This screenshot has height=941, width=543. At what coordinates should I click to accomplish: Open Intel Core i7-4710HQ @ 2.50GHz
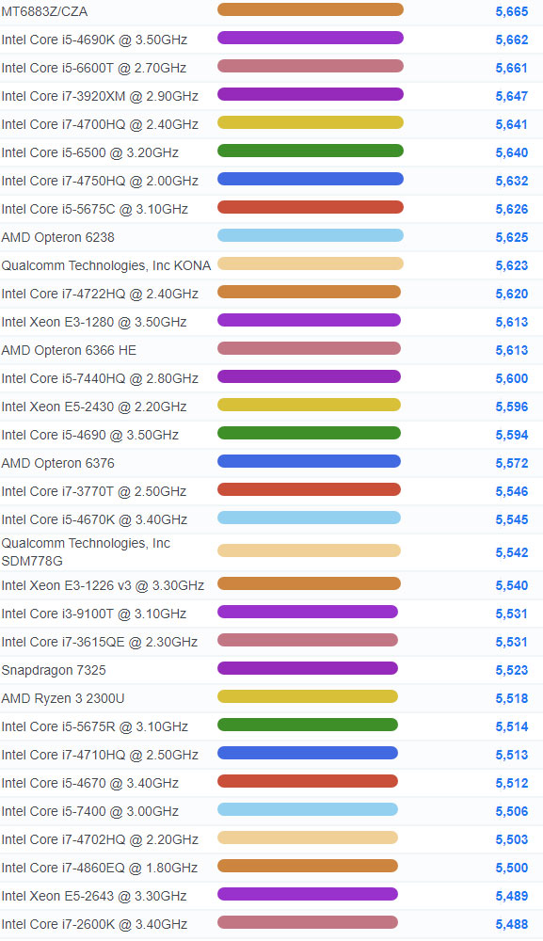click(100, 755)
